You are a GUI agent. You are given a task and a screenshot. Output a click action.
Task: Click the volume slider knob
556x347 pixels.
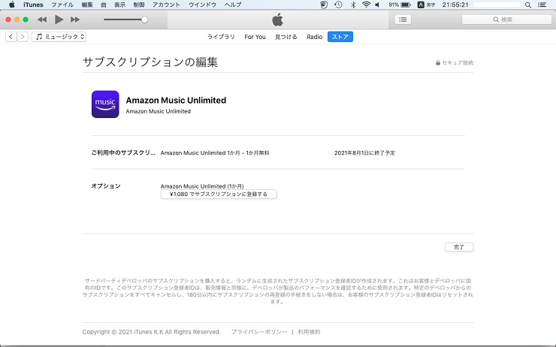pos(144,20)
